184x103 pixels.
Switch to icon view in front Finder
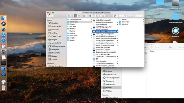69,16
